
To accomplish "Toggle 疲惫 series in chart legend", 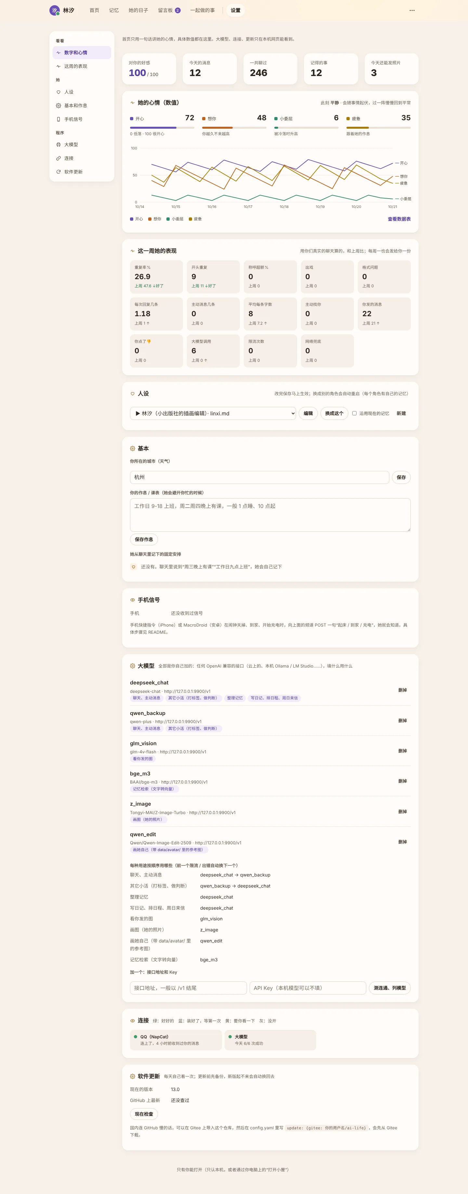I will coord(195,219).
